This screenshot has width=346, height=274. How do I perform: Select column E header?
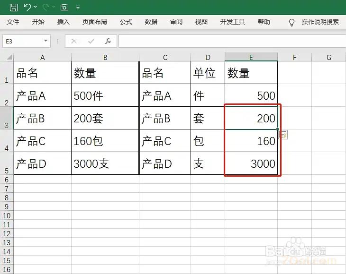[251, 57]
